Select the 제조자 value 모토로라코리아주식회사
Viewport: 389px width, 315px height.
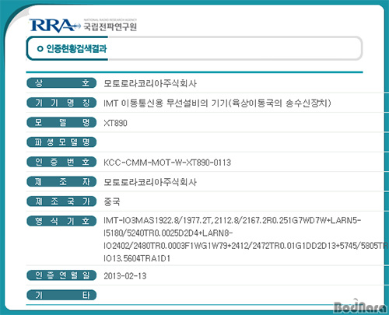tap(150, 182)
